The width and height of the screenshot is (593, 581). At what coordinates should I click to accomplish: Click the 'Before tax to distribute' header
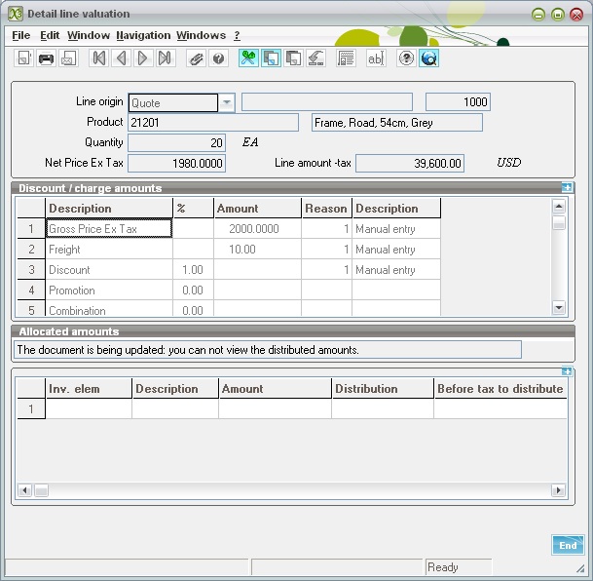tap(500, 388)
